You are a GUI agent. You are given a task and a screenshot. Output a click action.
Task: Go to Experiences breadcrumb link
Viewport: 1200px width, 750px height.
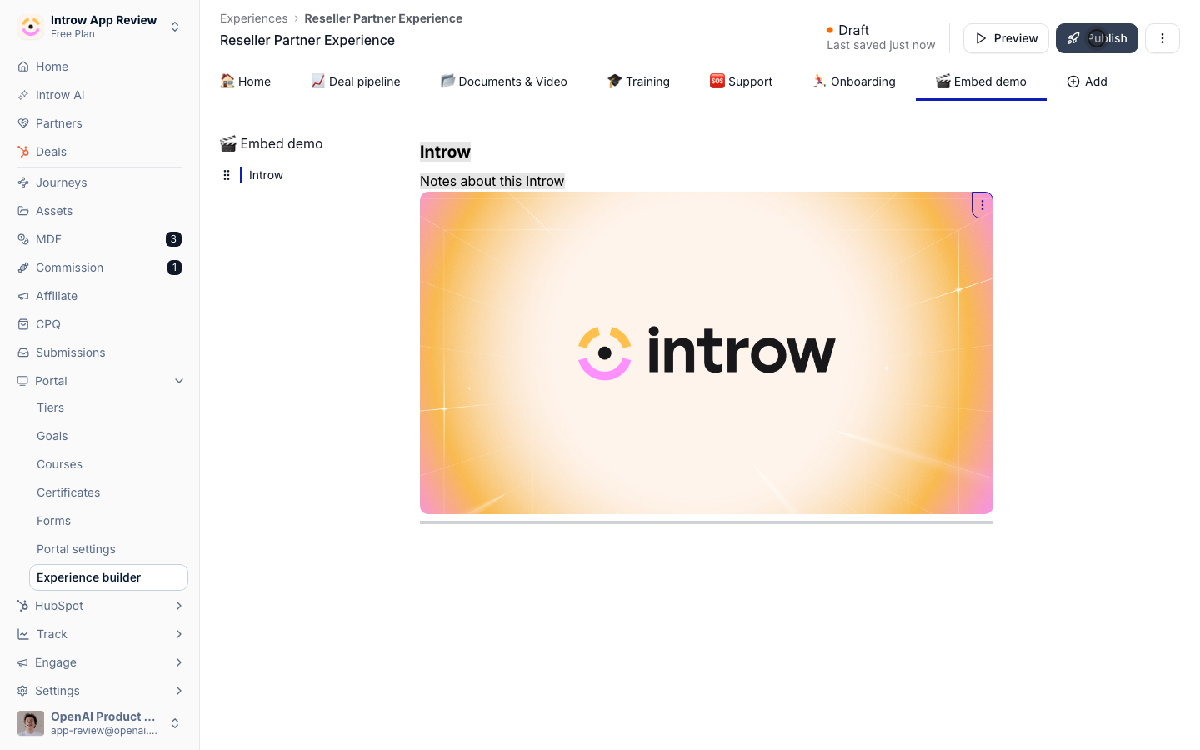click(253, 18)
